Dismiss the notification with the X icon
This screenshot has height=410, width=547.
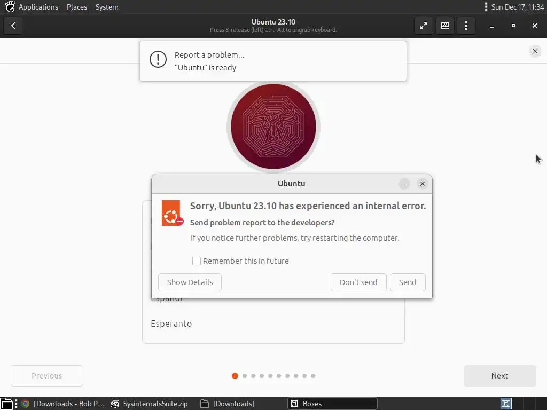[x=535, y=51]
